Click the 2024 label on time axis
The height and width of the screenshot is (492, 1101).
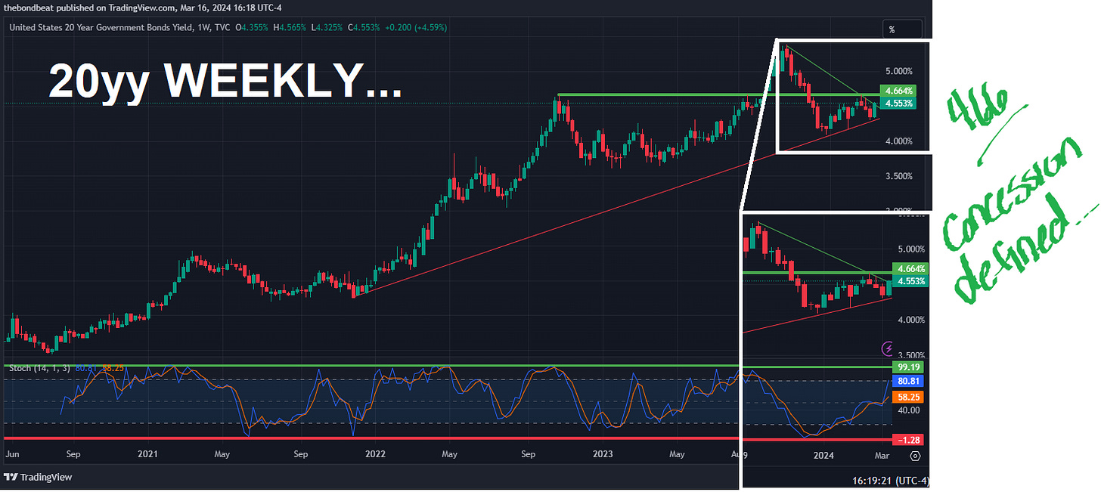coord(823,455)
